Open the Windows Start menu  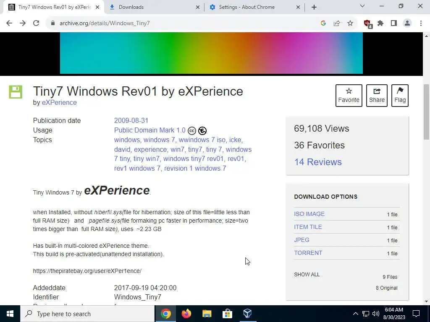(10, 314)
